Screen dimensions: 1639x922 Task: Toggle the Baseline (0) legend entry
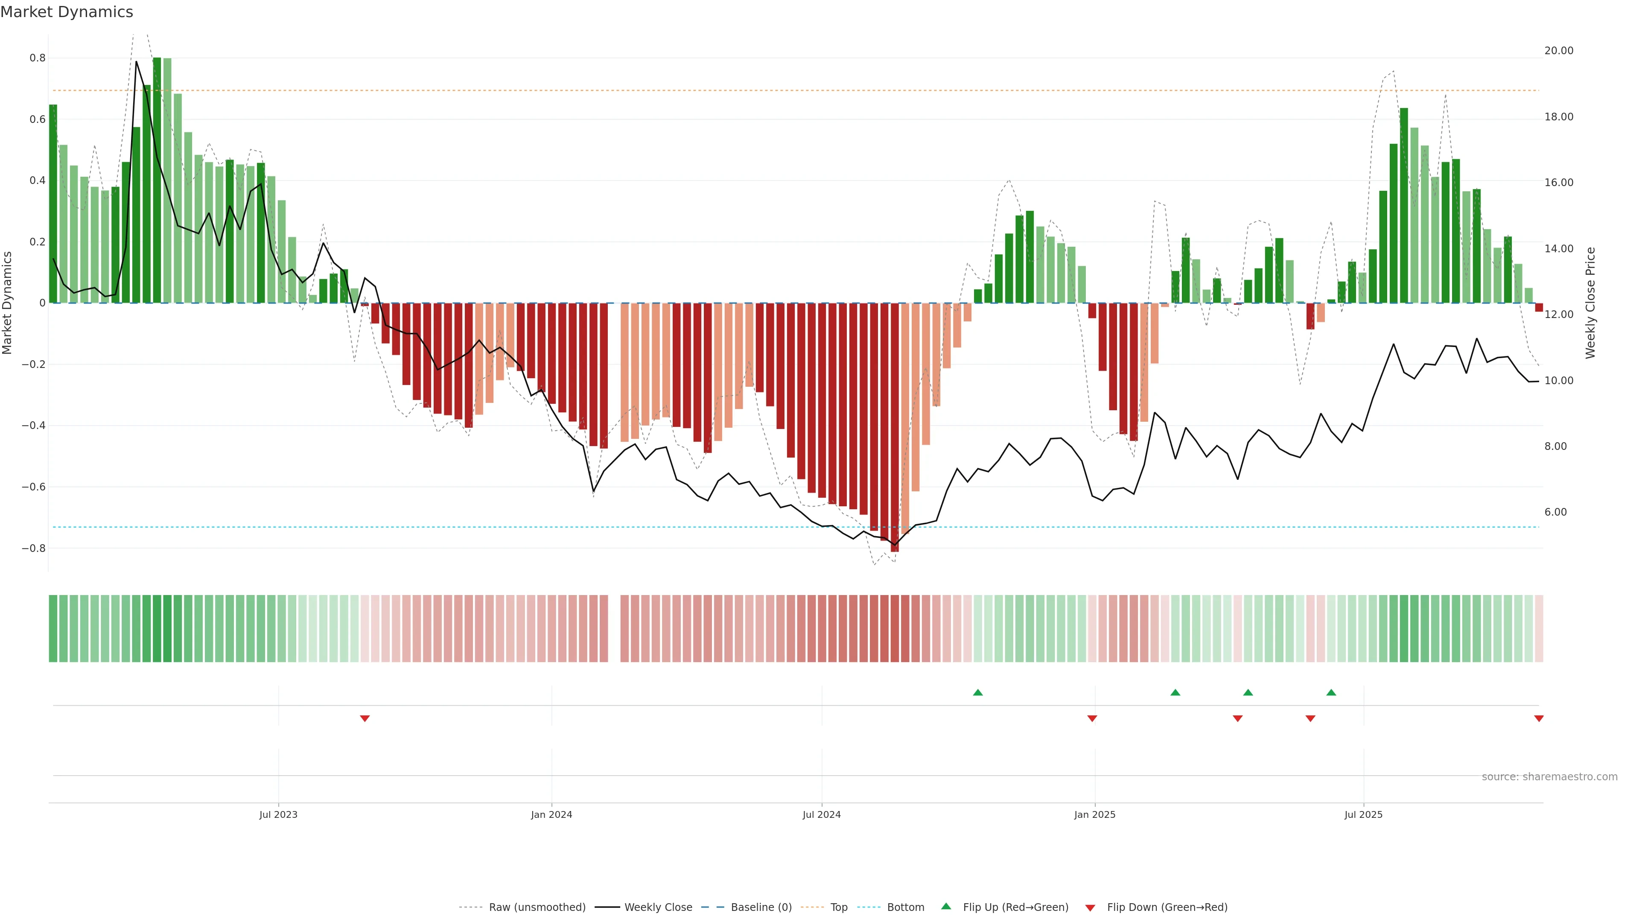tap(761, 907)
